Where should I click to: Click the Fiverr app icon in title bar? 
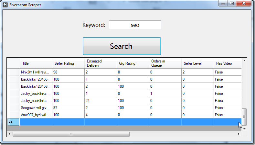coord(5,5)
